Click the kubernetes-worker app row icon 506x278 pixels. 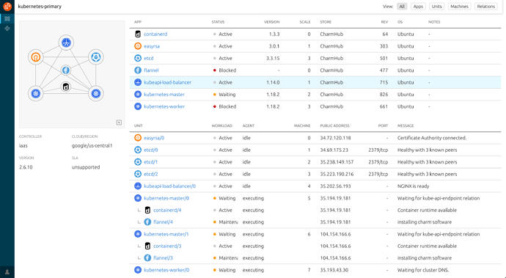click(x=138, y=106)
